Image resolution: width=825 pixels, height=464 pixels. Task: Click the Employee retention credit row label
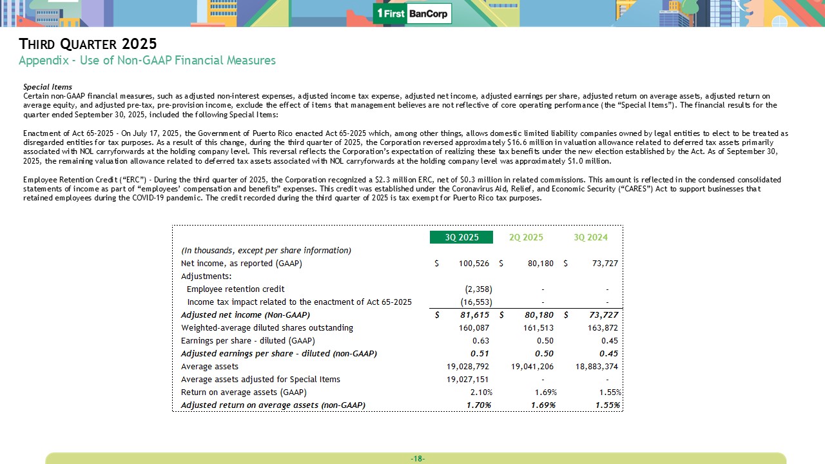point(235,289)
